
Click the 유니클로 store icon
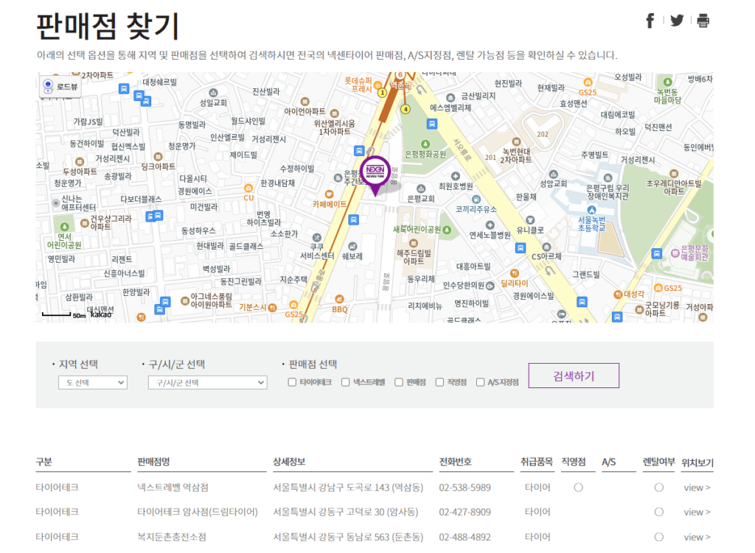pos(530,220)
